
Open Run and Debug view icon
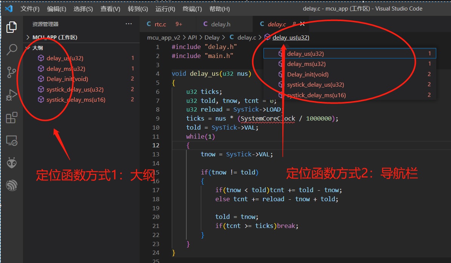click(12, 95)
